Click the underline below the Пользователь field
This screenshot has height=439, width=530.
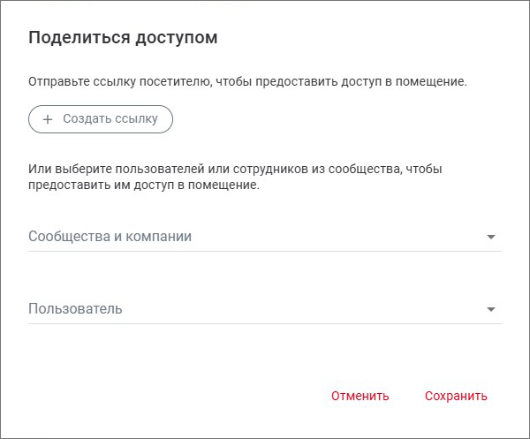(x=265, y=323)
